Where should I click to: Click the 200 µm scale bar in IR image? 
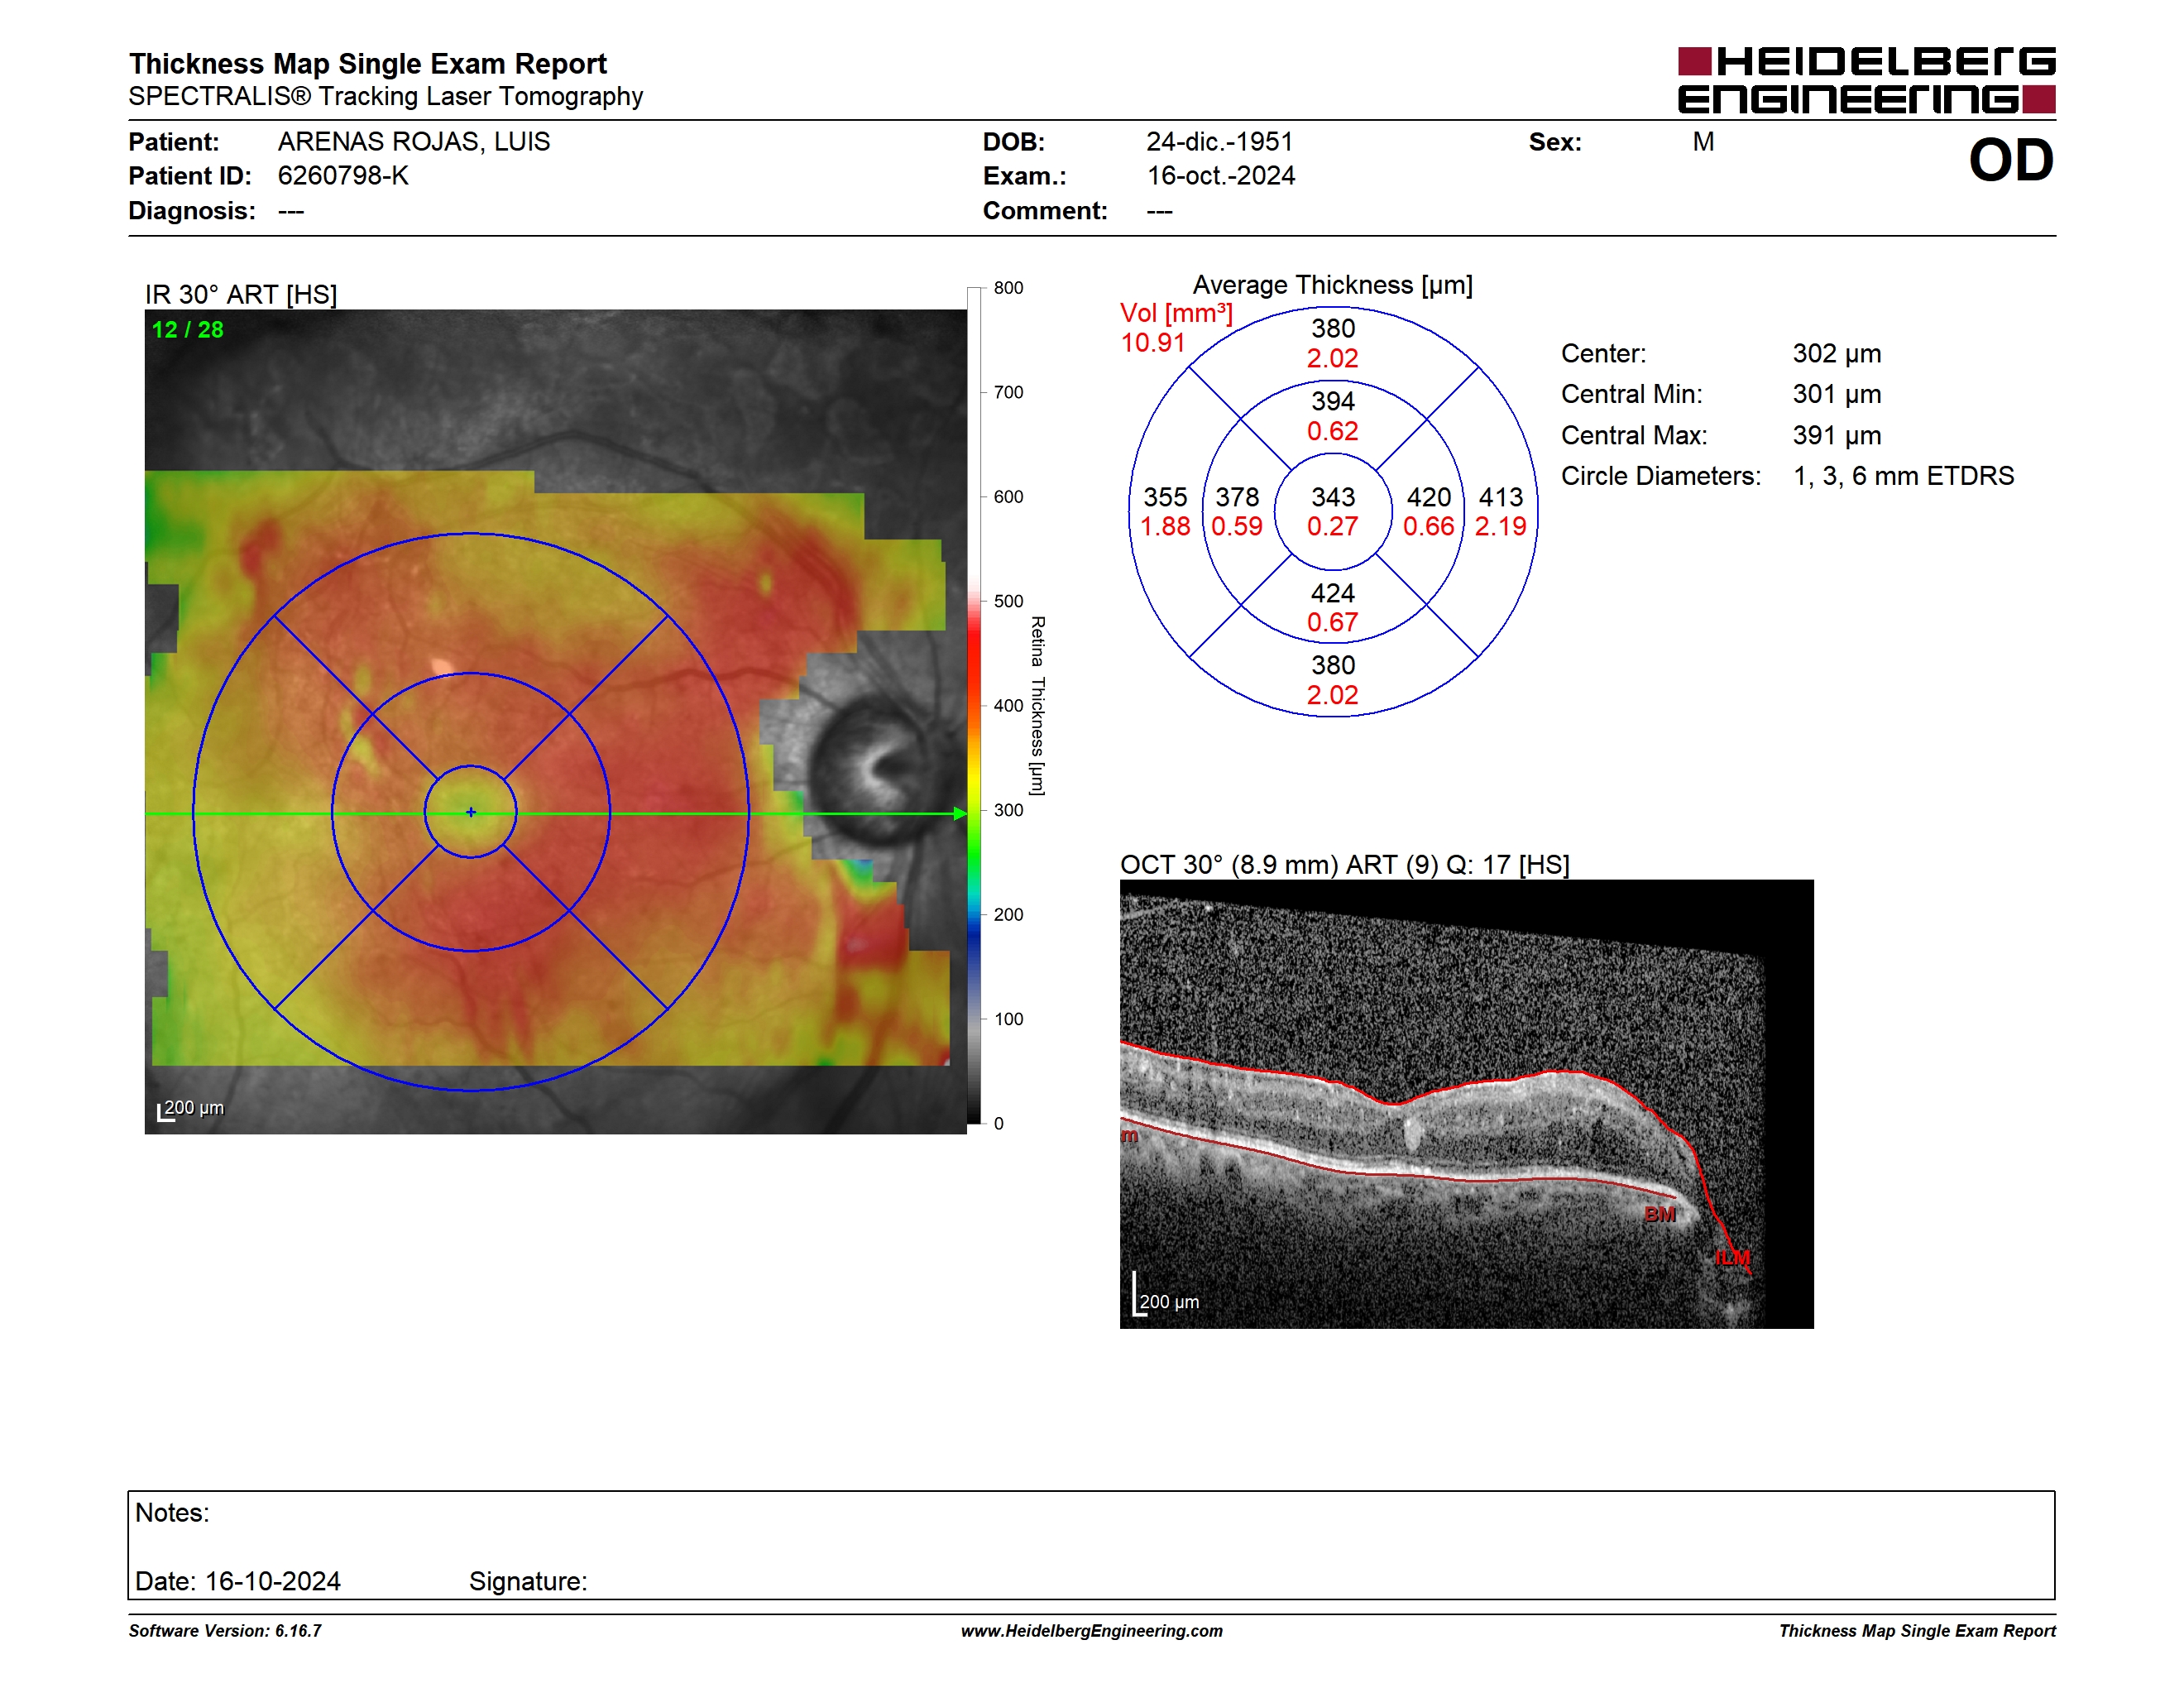point(191,1109)
